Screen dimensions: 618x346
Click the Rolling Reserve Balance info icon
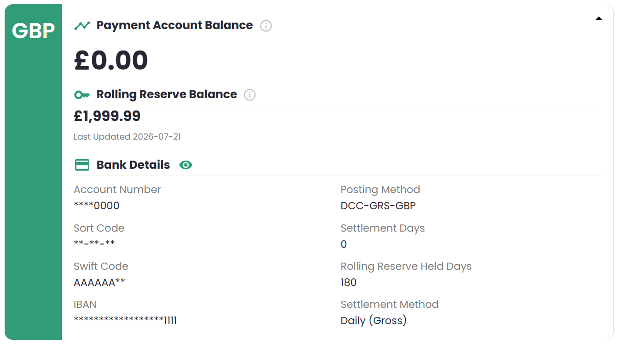(250, 95)
